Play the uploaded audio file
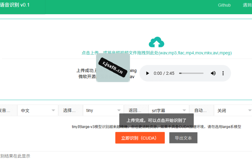 point(148,73)
